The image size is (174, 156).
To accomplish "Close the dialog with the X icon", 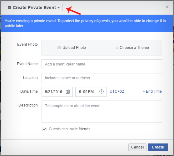I will pyautogui.click(x=167, y=7).
